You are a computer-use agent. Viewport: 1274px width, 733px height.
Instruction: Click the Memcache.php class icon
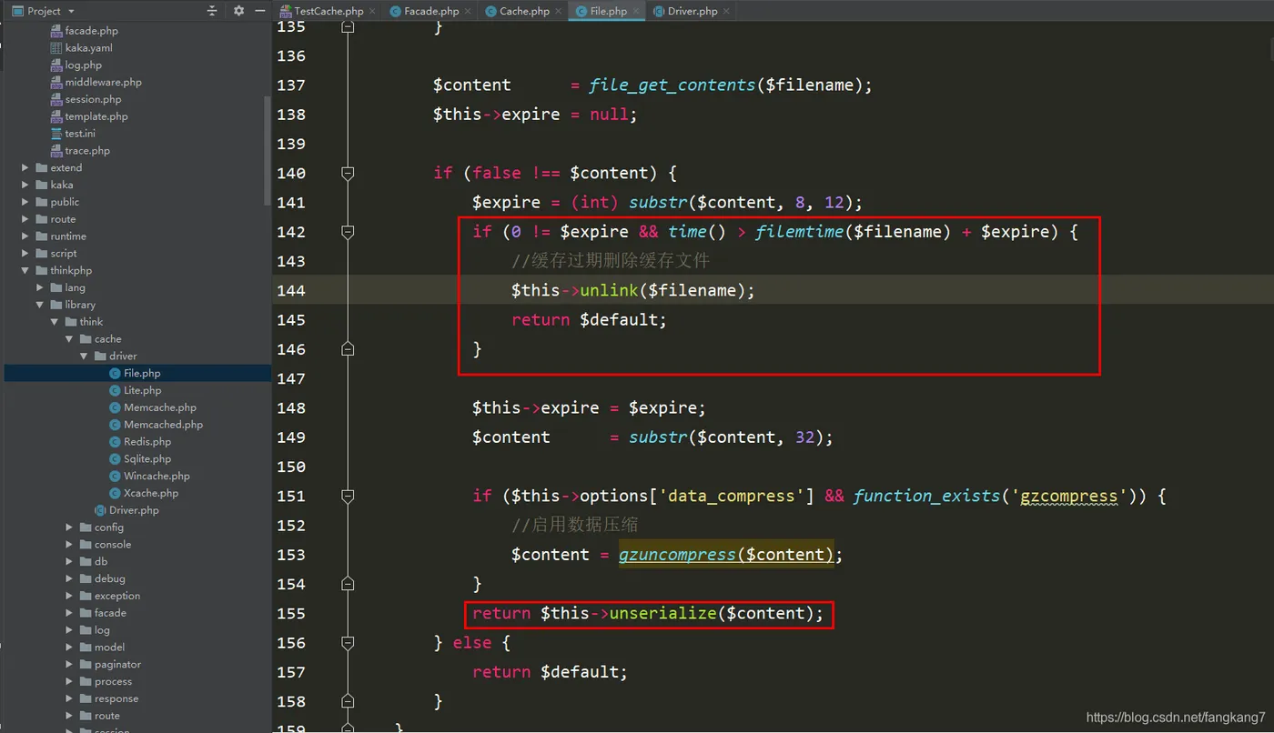click(x=115, y=407)
